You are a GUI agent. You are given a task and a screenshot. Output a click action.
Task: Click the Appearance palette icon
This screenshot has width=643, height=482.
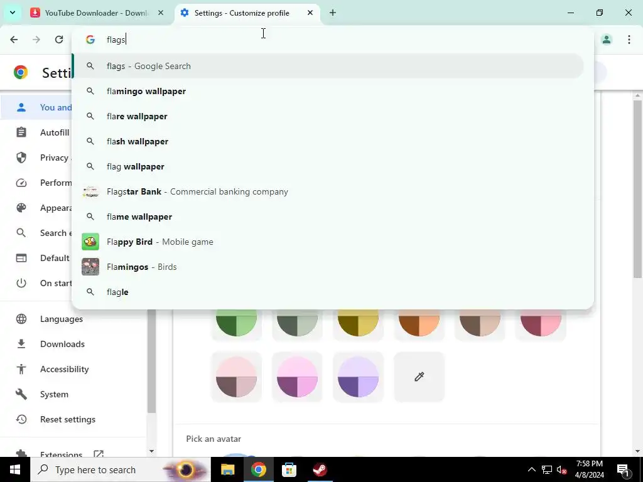coord(21,208)
